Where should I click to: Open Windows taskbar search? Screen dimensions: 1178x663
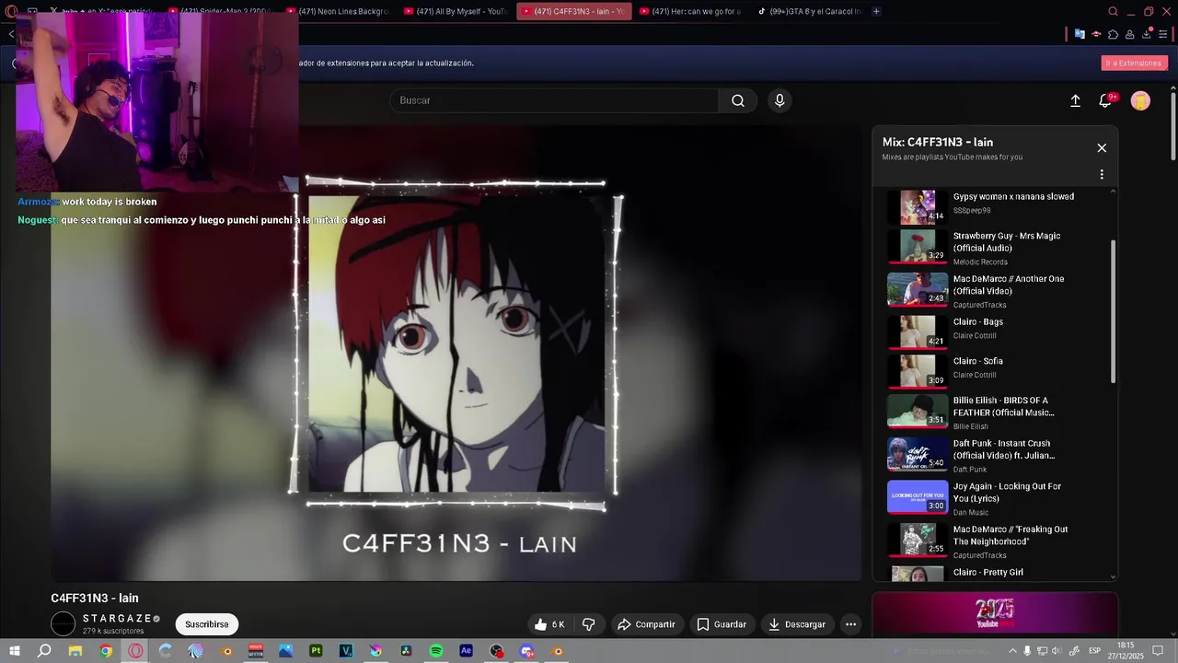(44, 651)
